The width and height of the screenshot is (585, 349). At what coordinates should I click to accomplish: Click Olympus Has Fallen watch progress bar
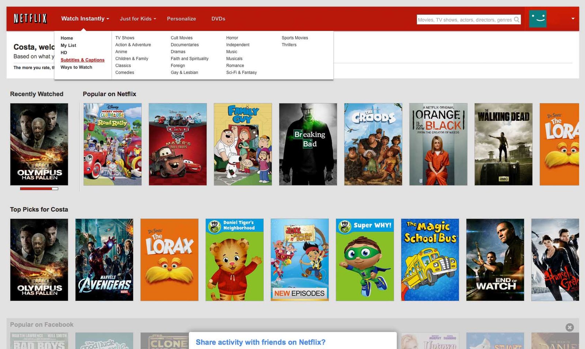click(x=39, y=188)
